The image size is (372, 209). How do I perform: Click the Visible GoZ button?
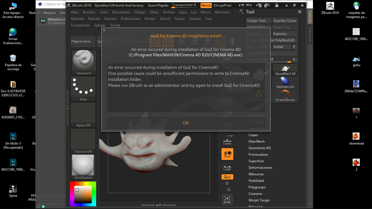[282, 47]
